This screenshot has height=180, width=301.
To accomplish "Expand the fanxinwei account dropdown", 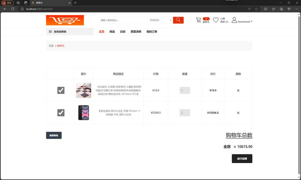I will tap(245, 22).
